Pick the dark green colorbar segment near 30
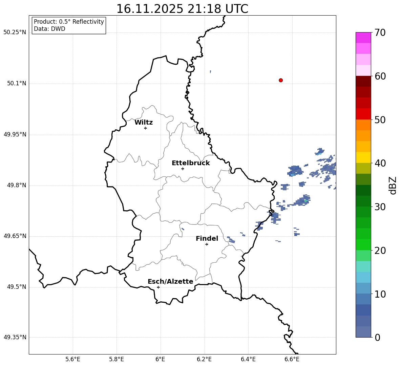This screenshot has height=366, width=401. 363,201
